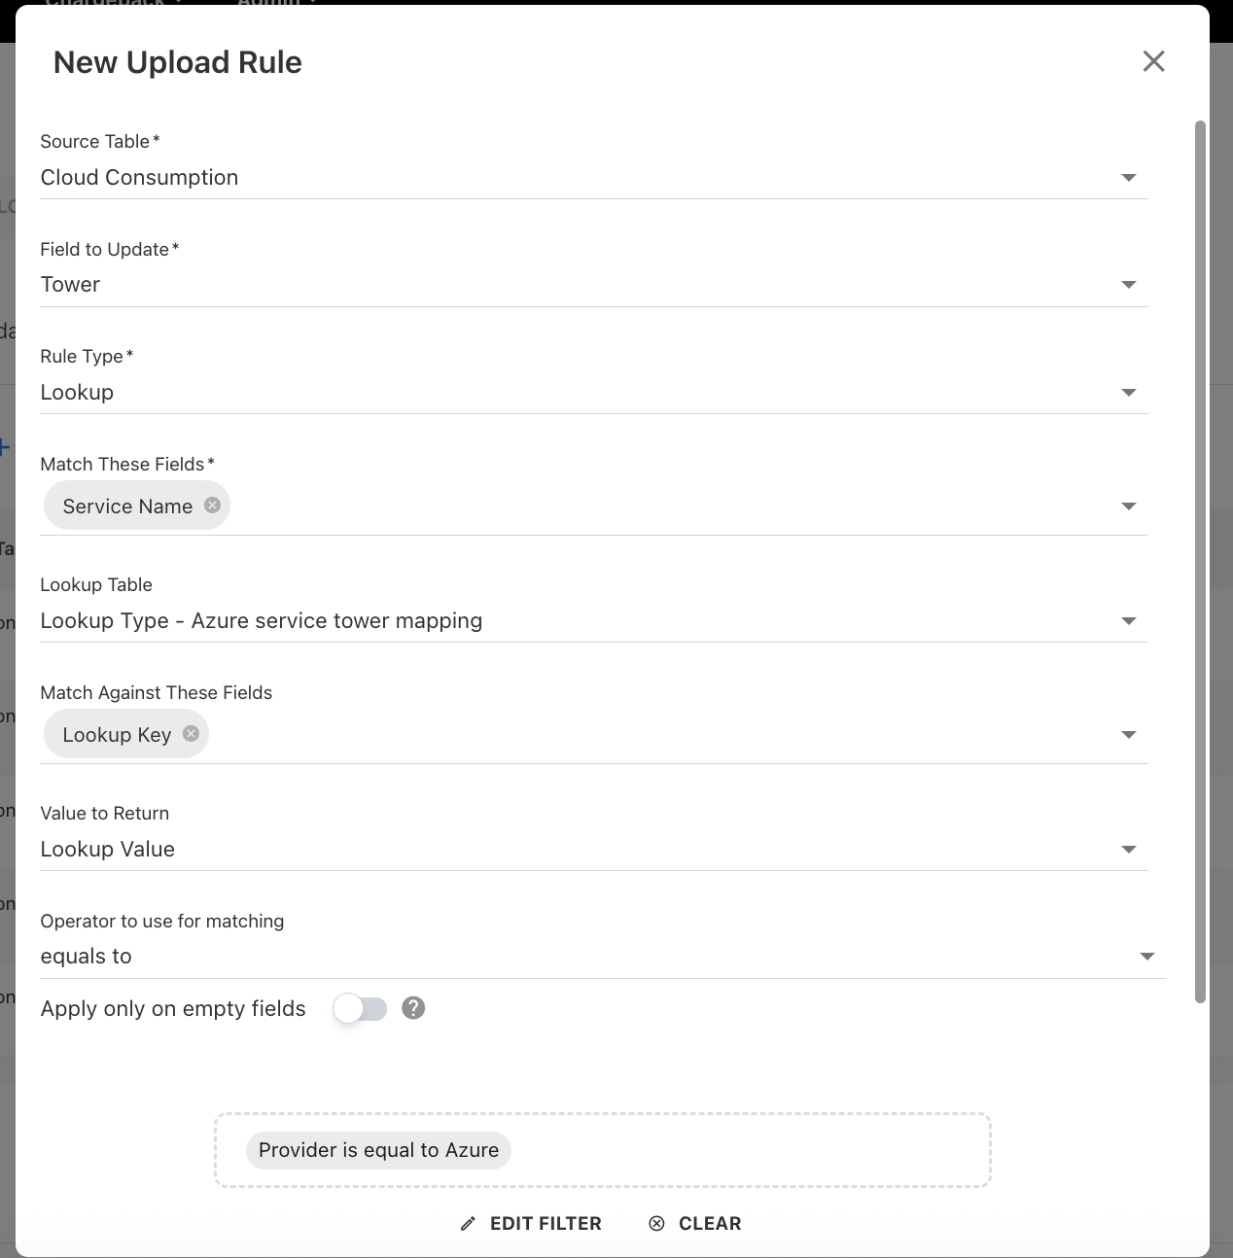The width and height of the screenshot is (1233, 1258).
Task: Click the Edit Filter pencil icon
Action: (468, 1224)
